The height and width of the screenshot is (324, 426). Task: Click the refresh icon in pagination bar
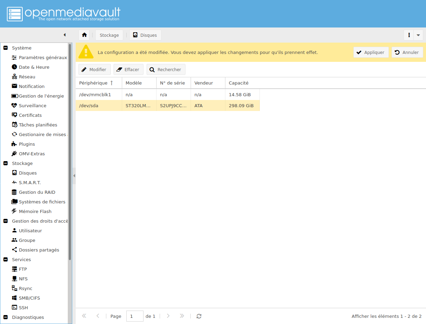(x=199, y=316)
